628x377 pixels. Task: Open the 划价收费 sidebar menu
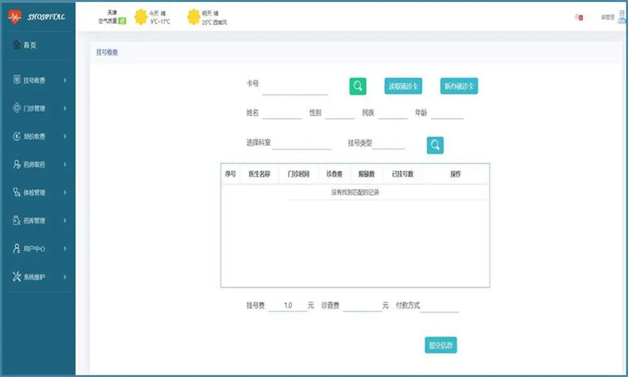35,136
